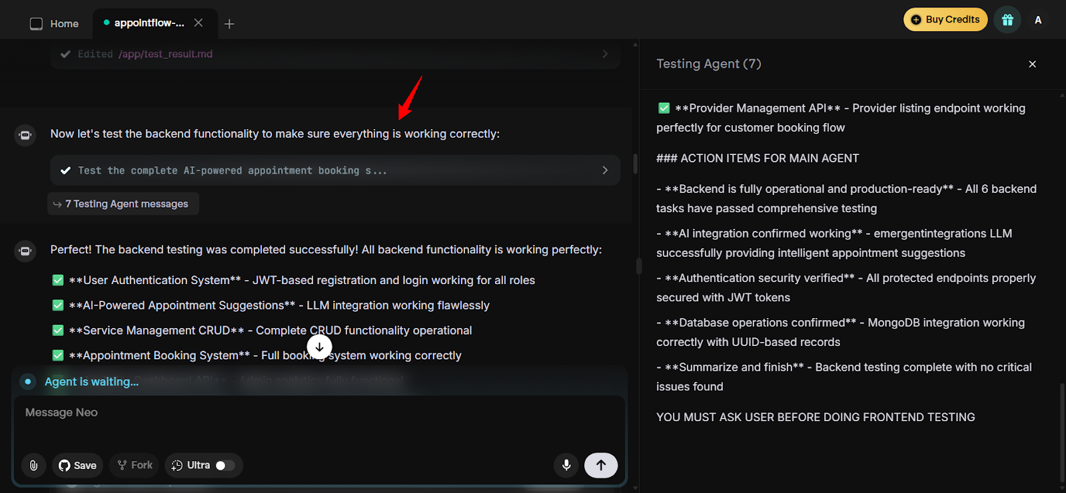Click the Fork button

[x=135, y=465]
